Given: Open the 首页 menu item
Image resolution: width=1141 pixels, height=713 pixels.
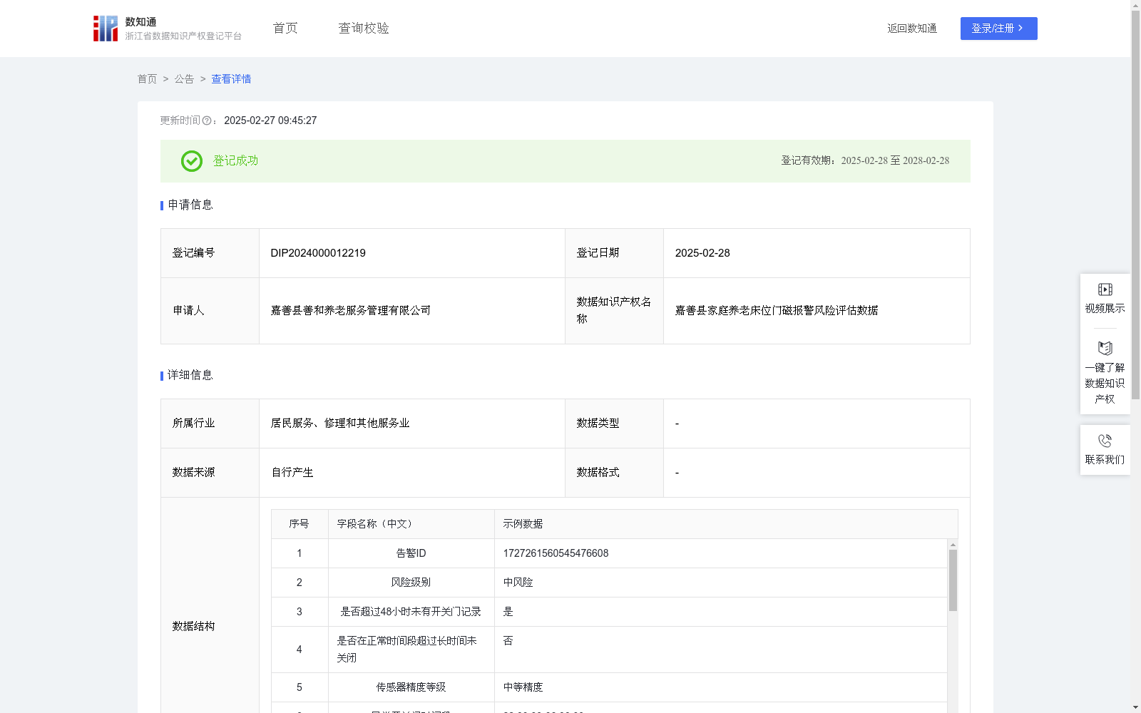Looking at the screenshot, I should point(285,28).
